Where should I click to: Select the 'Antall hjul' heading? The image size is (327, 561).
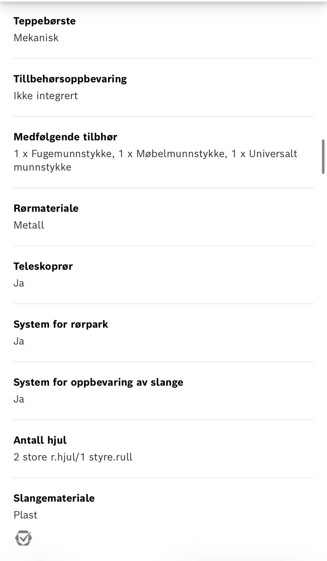click(40, 440)
